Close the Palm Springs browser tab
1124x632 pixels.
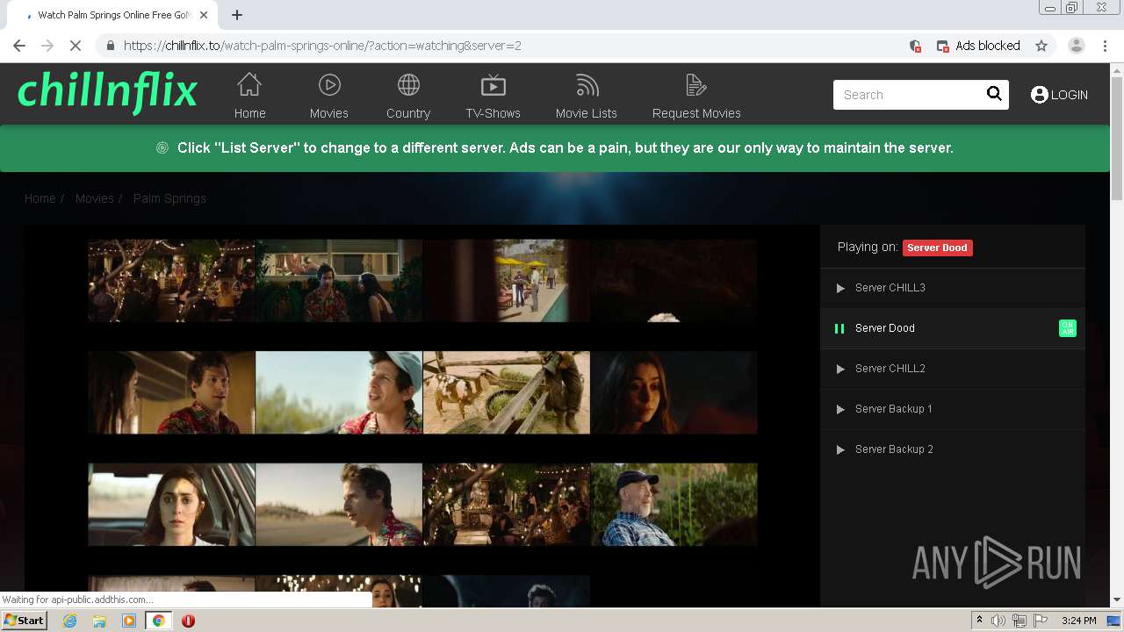point(205,15)
